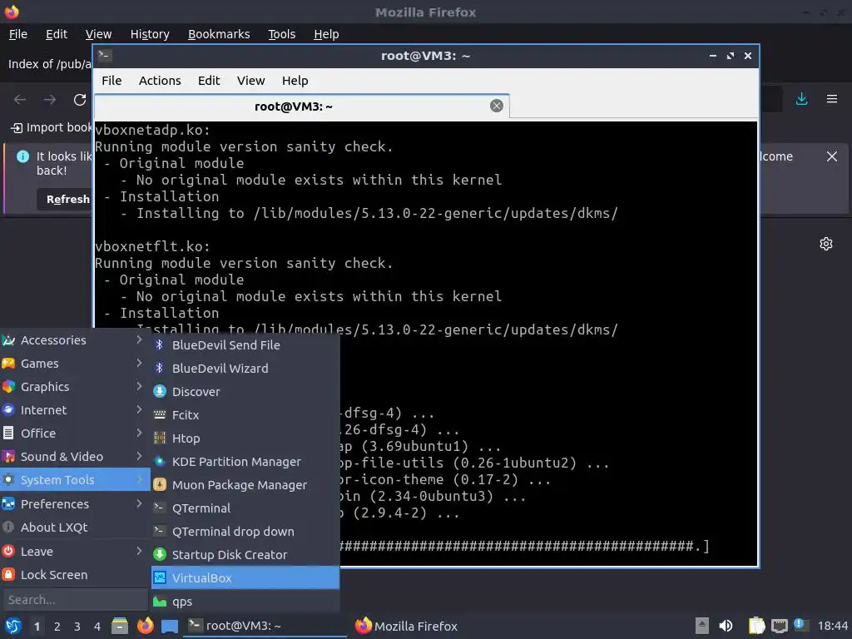Screen dimensions: 852x639
Task: Click the Bluetooth icon beside BlueDevil Send File
Action: coord(159,344)
